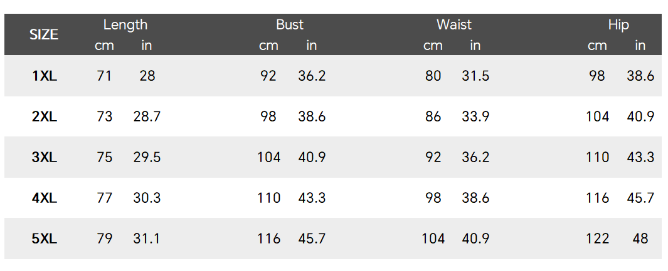This screenshot has width=668, height=271.
Task: Select the 1XL size row label
Action: point(45,76)
